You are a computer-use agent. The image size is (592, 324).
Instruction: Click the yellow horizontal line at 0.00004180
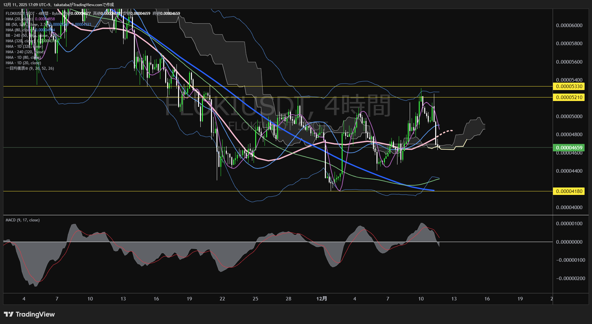tap(161, 191)
